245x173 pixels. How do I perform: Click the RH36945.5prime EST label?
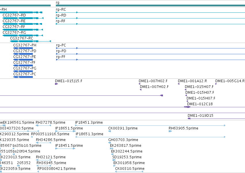pos(52,163)
